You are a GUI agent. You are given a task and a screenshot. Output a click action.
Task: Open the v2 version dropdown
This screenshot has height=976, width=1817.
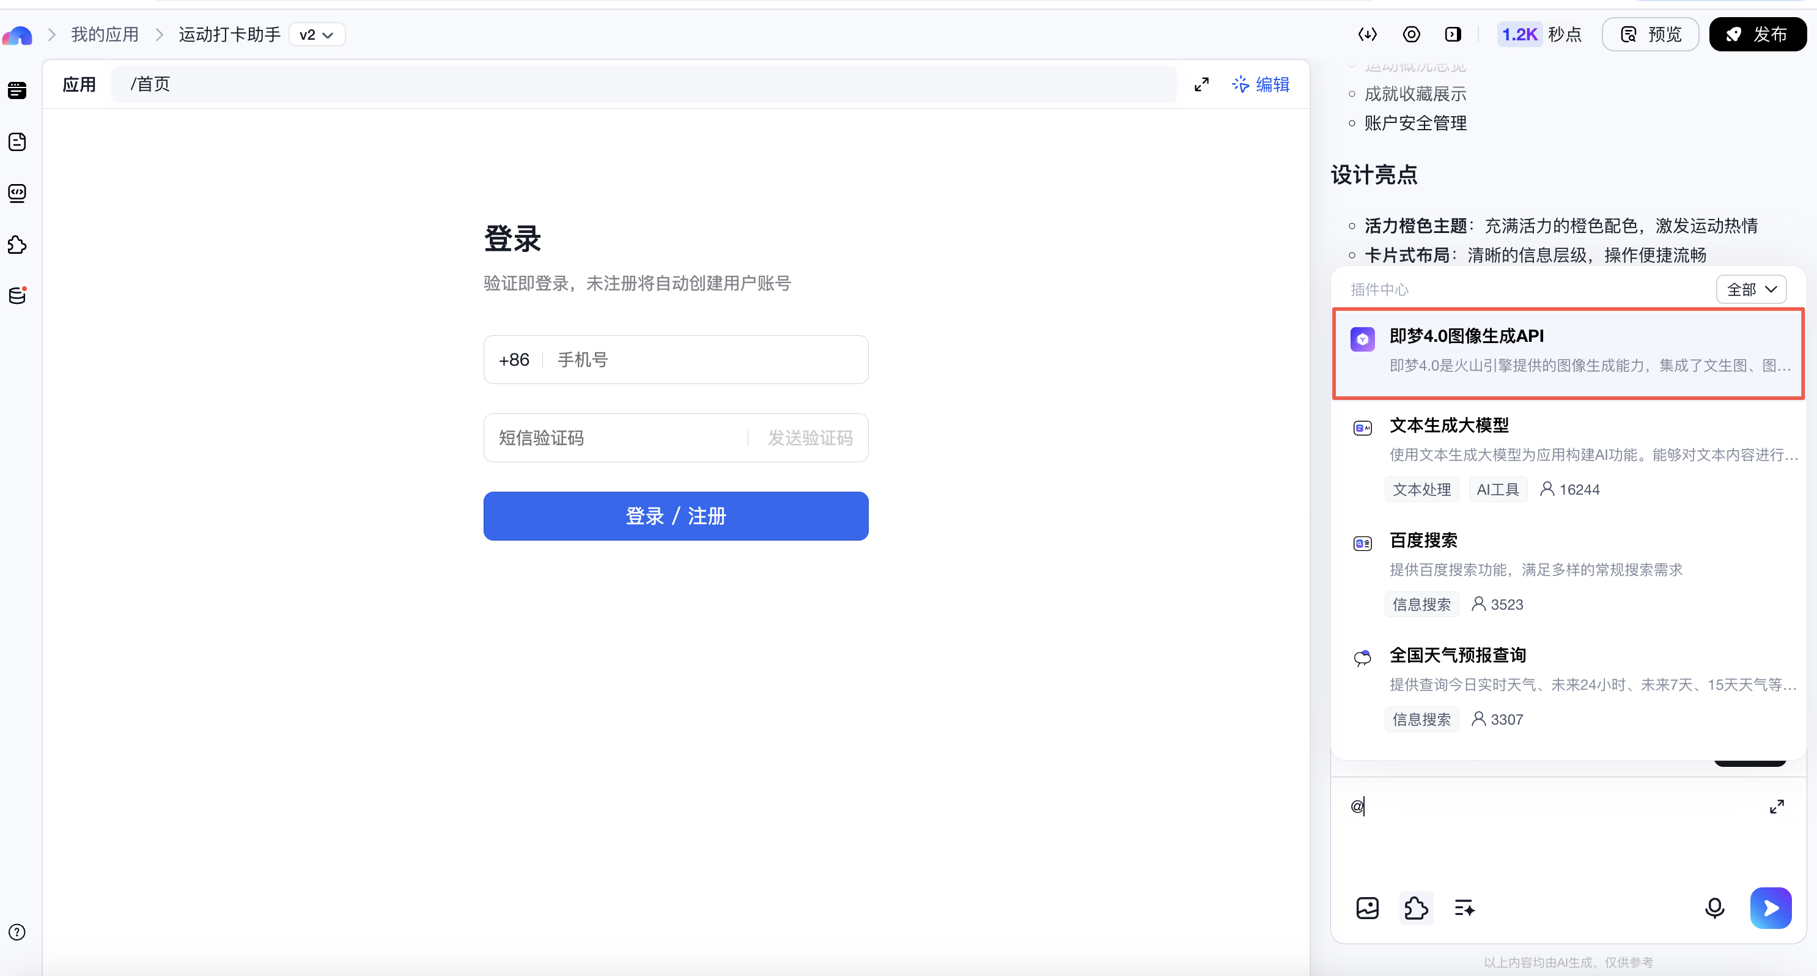[317, 35]
